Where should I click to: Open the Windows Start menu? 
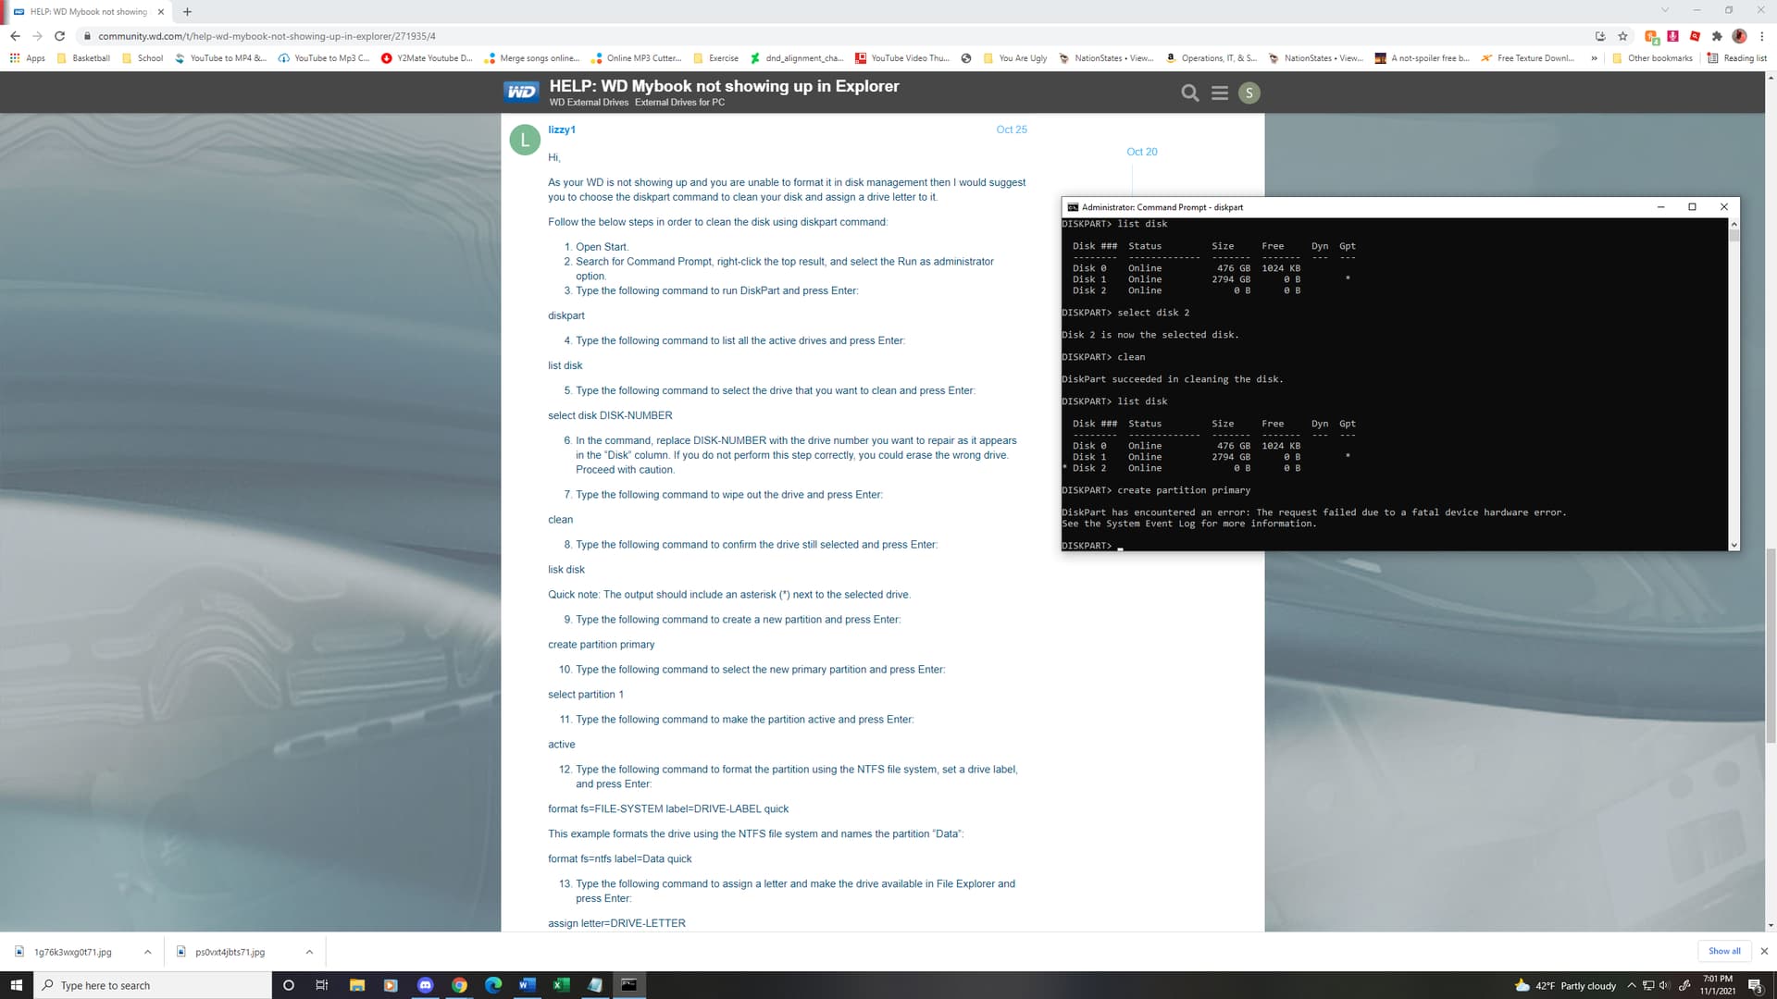(x=16, y=985)
